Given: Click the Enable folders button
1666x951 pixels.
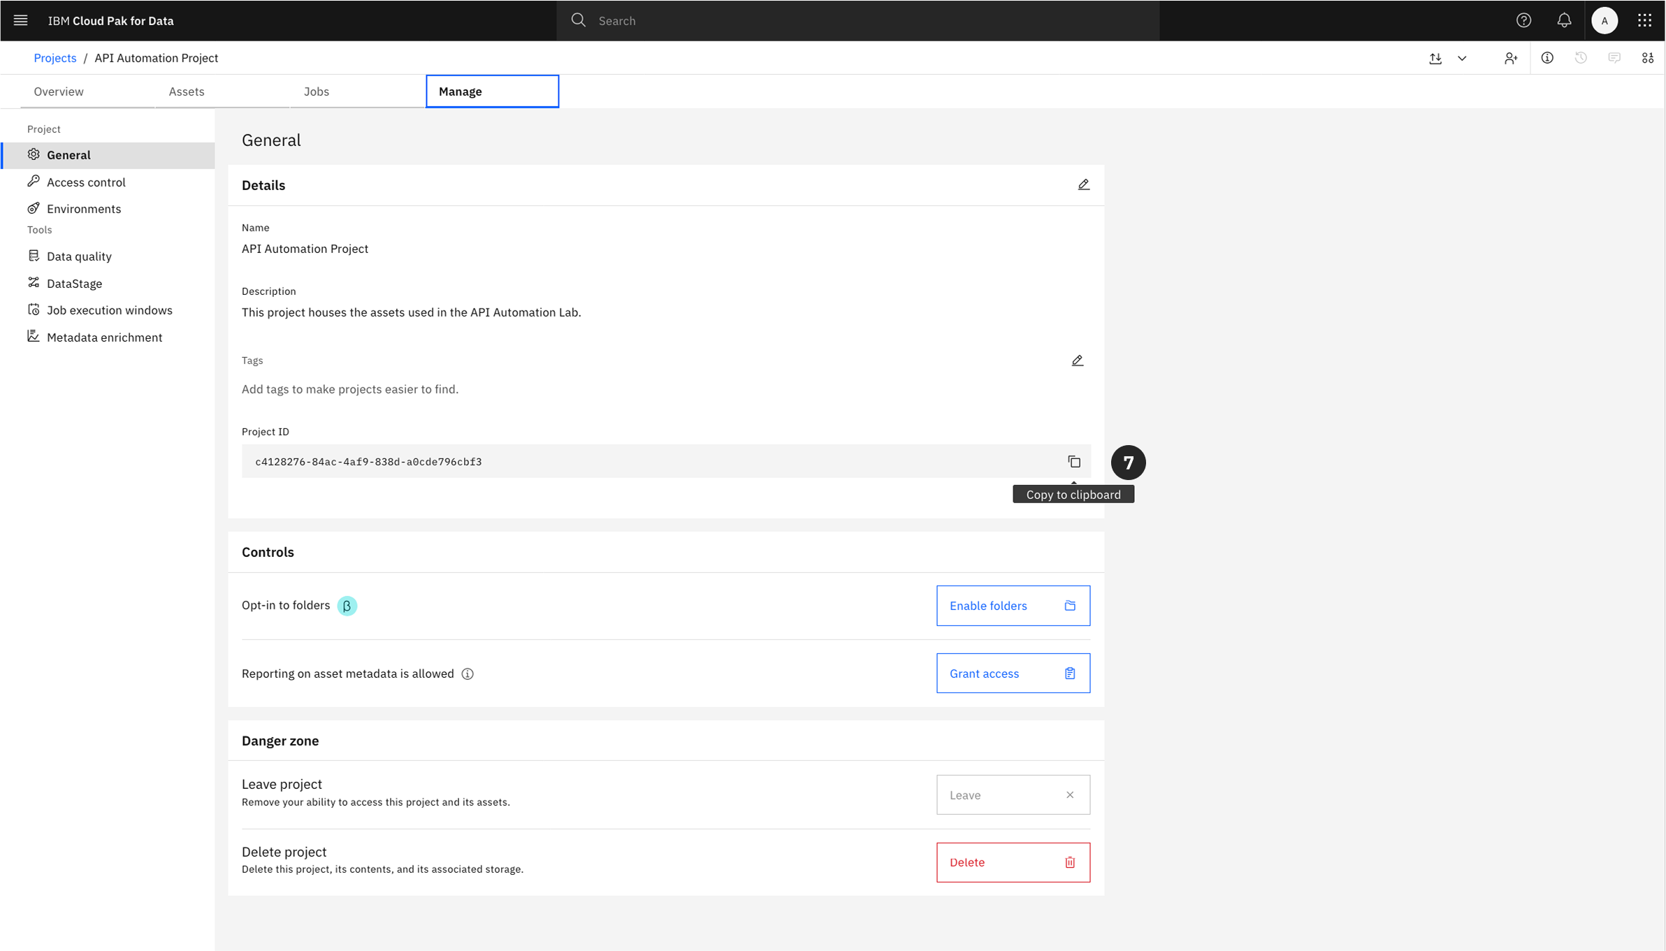Looking at the screenshot, I should [x=1013, y=606].
